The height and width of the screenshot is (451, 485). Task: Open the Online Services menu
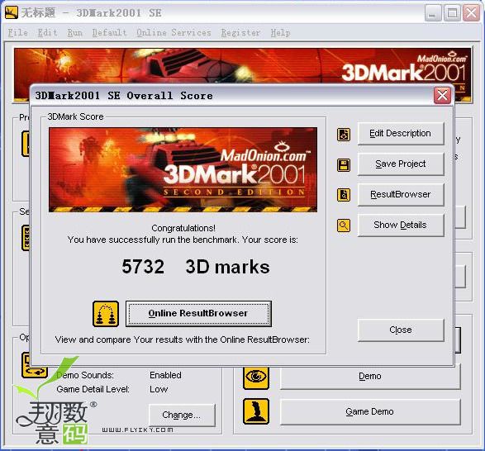[174, 32]
